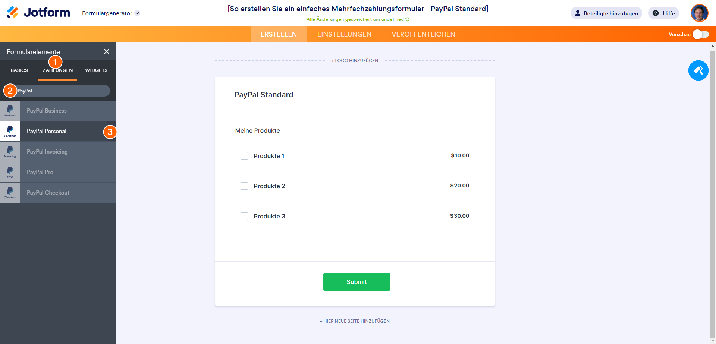Viewport: 716px width, 344px height.
Task: Click the PayPal Checkout icon
Action: tap(10, 193)
